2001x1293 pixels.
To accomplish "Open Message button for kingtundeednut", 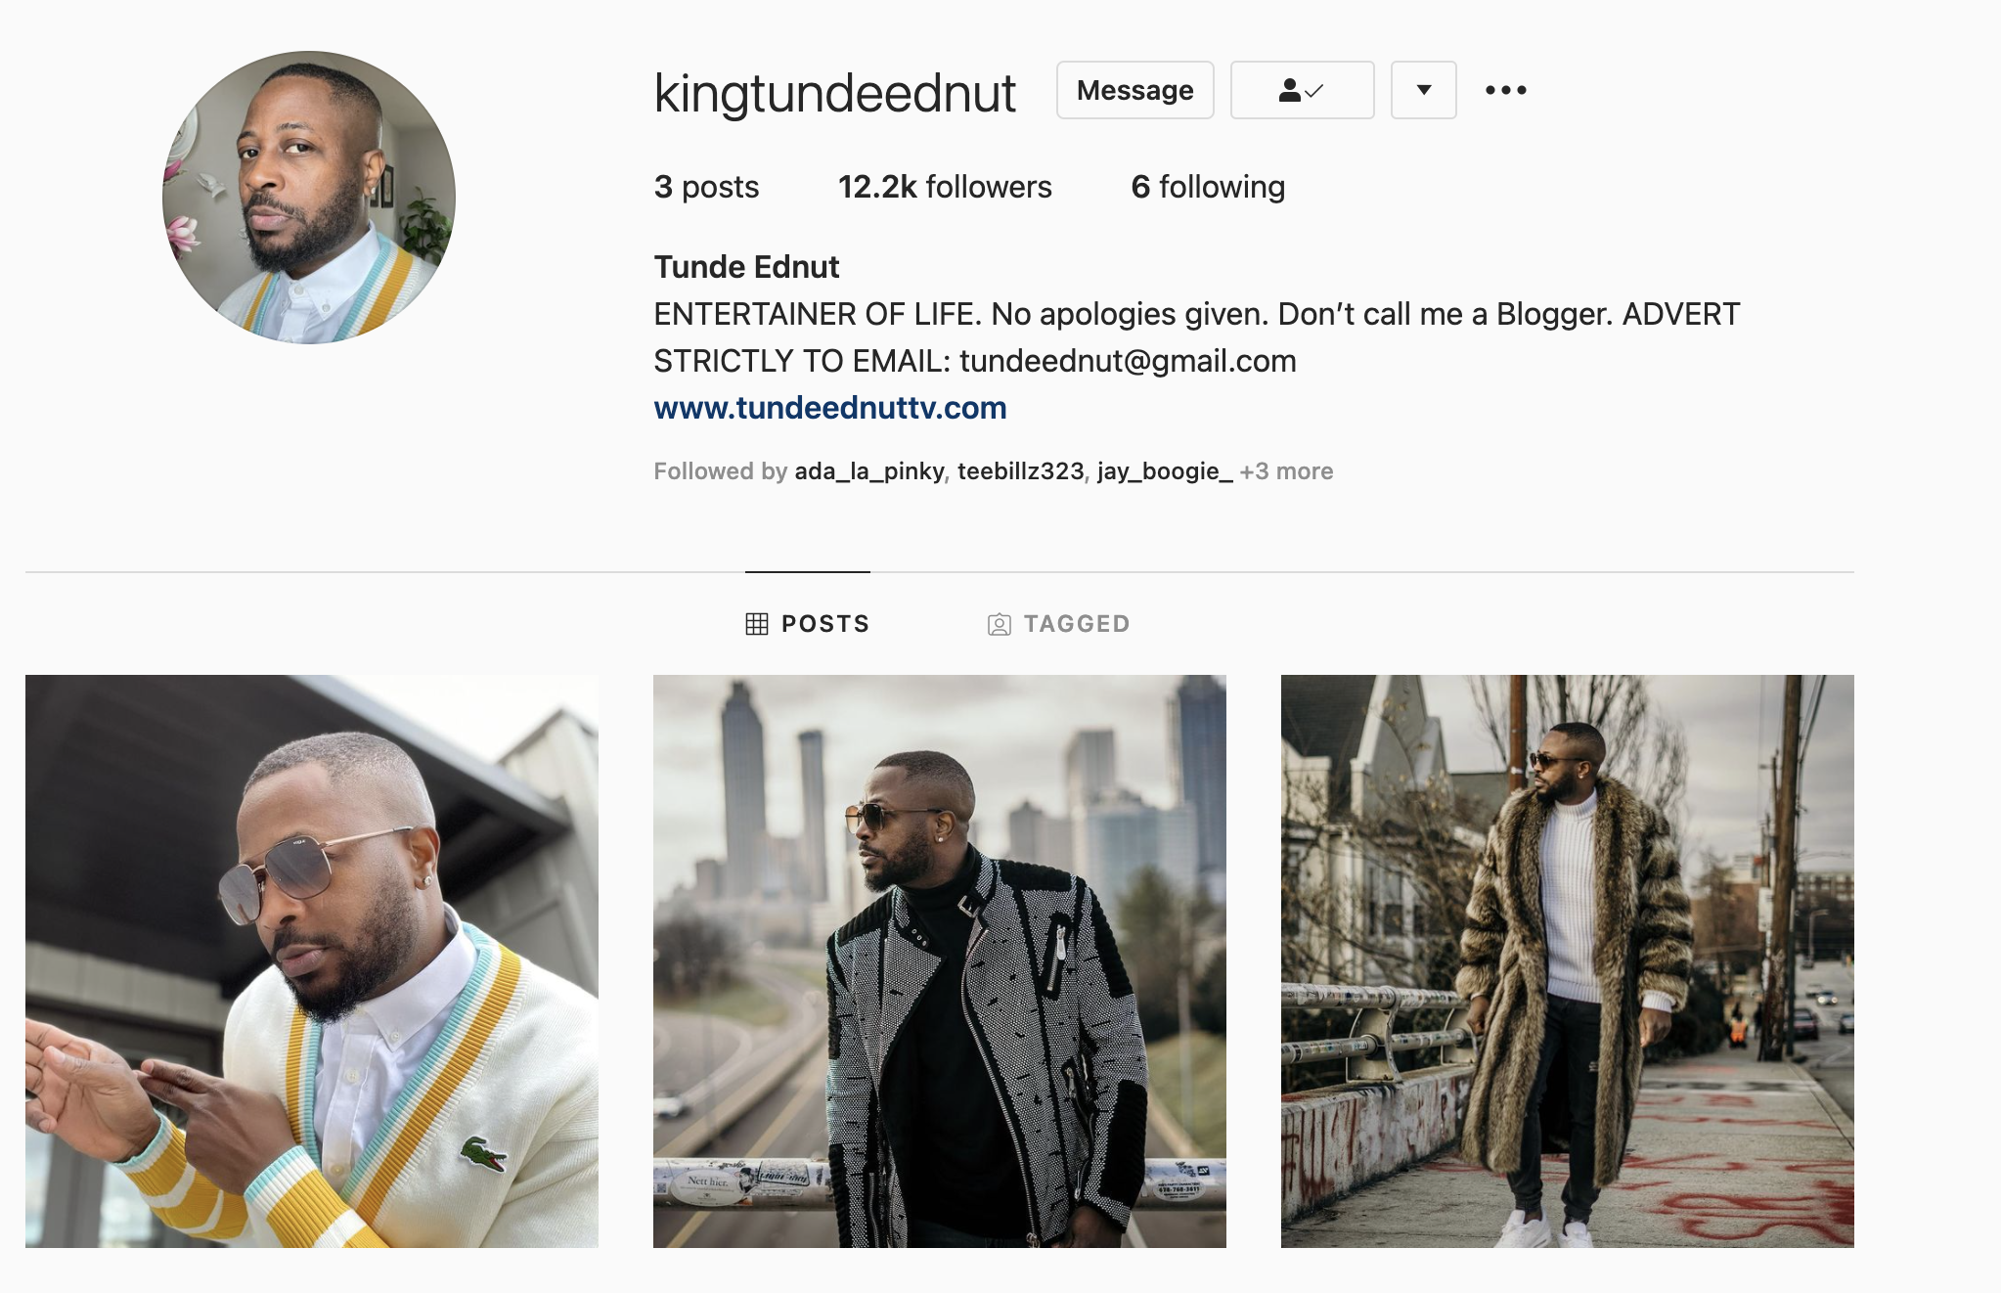I will [x=1134, y=90].
